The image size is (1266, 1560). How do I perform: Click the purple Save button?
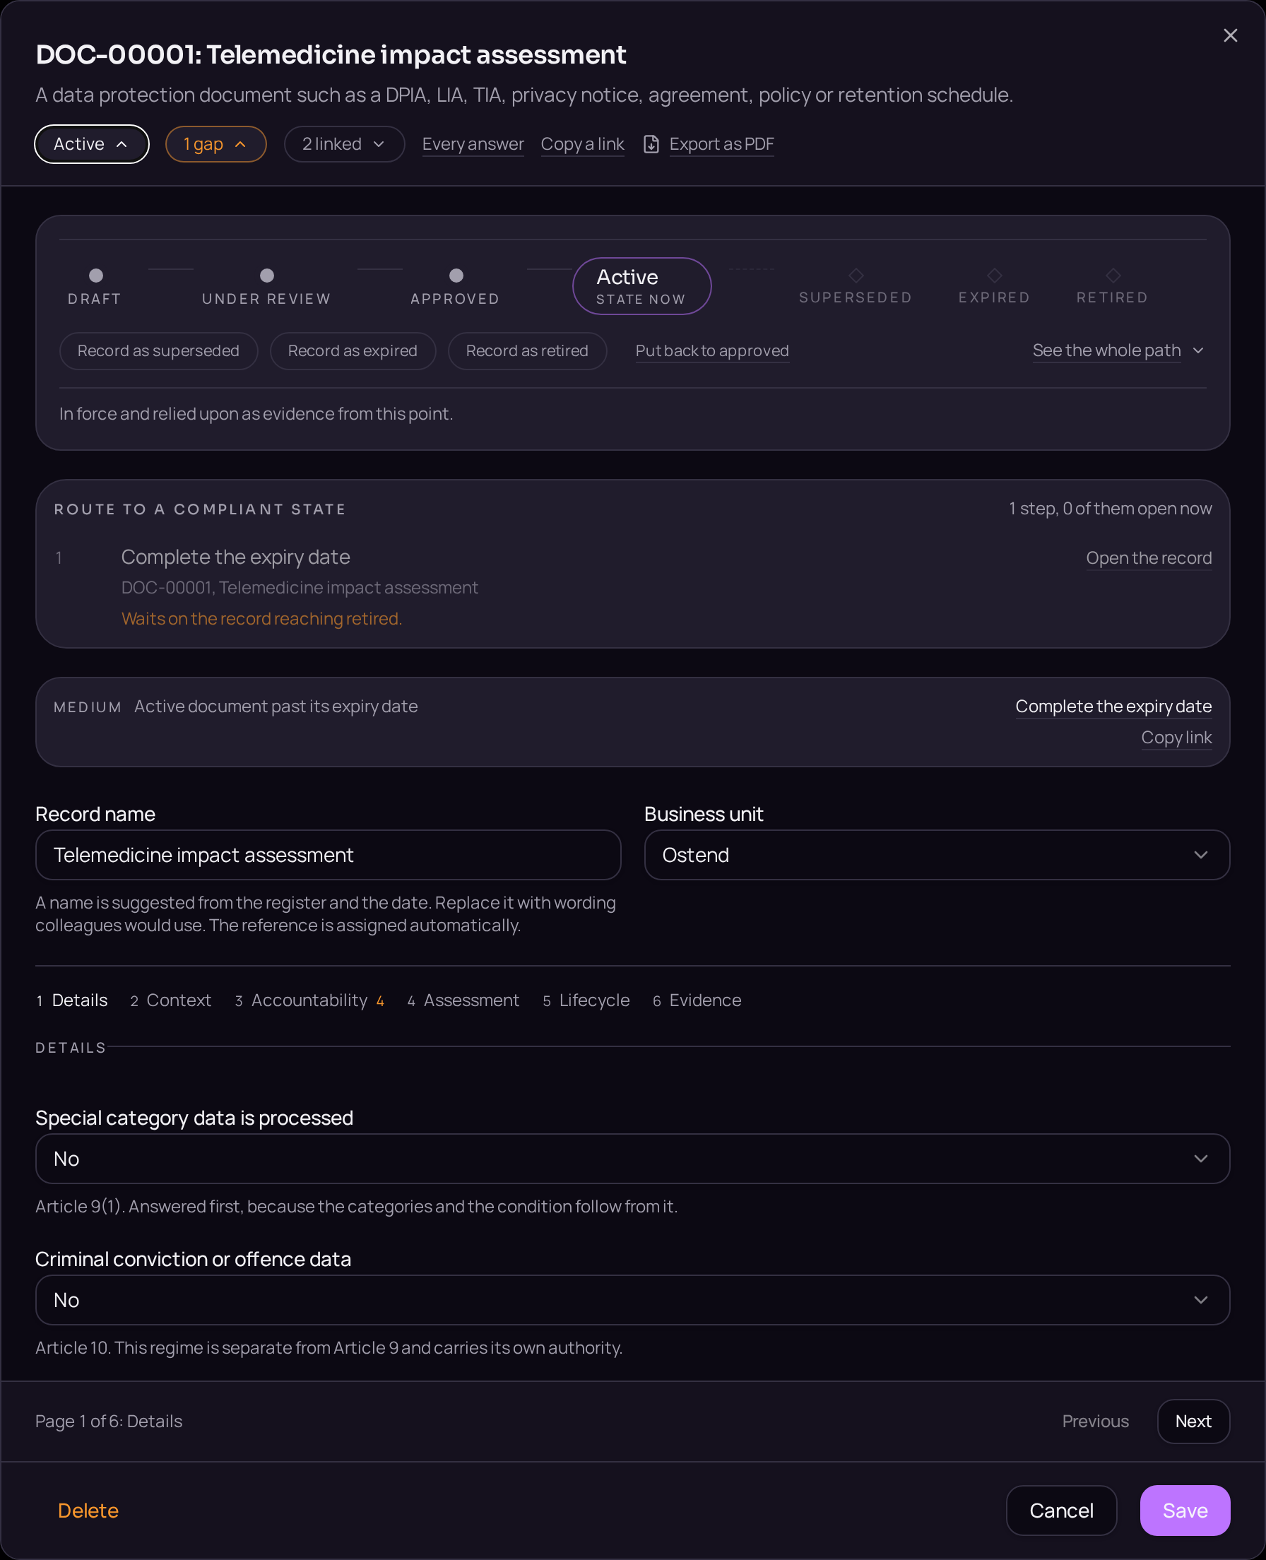click(x=1184, y=1511)
